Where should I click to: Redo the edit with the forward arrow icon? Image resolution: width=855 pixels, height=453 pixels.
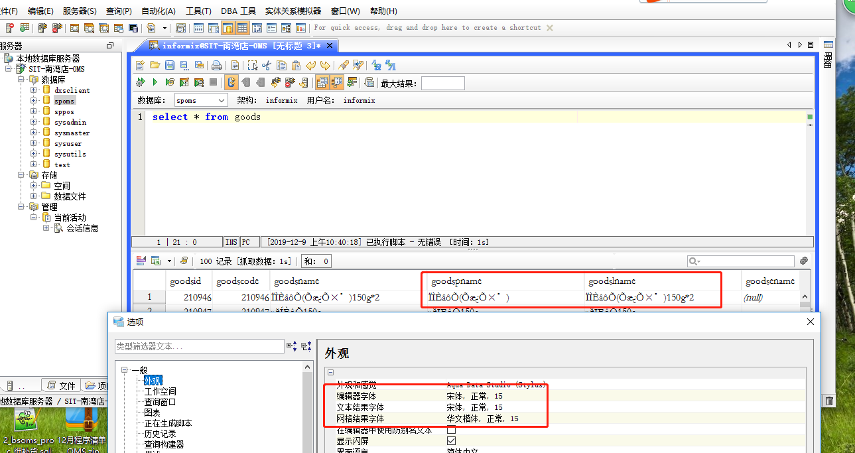click(325, 65)
